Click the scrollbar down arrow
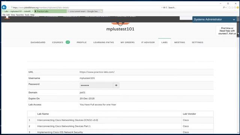This screenshot has width=240, height=135. pyautogui.click(x=238, y=132)
